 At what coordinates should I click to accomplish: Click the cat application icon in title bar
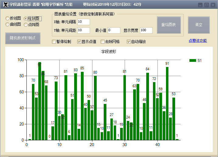pos(6,5)
